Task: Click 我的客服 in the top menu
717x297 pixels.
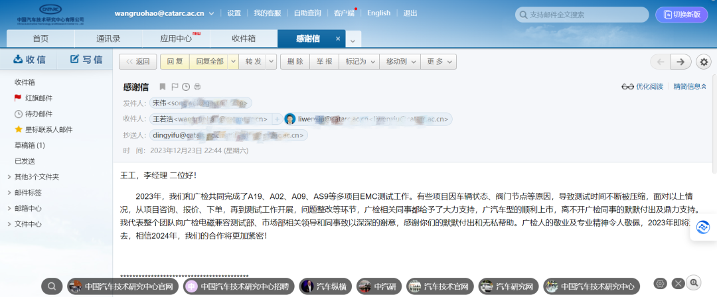Action: coord(268,13)
